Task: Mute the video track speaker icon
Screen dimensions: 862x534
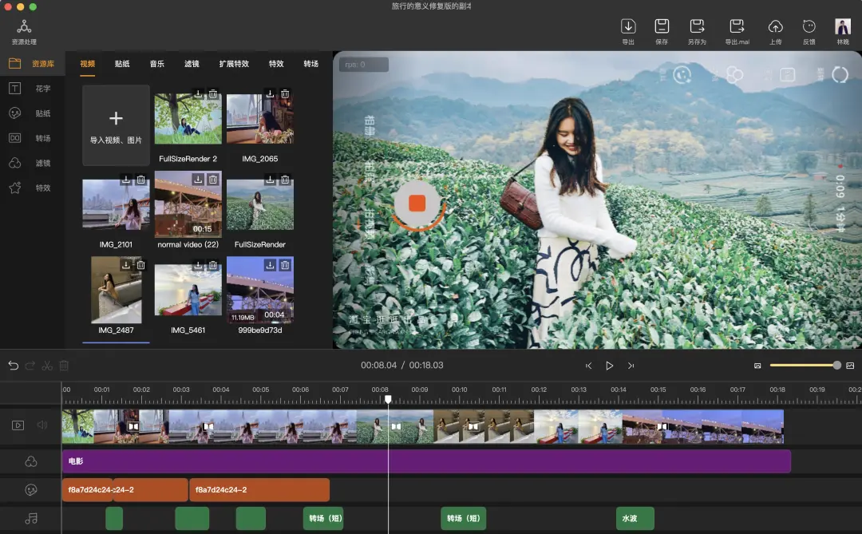Action: (42, 425)
